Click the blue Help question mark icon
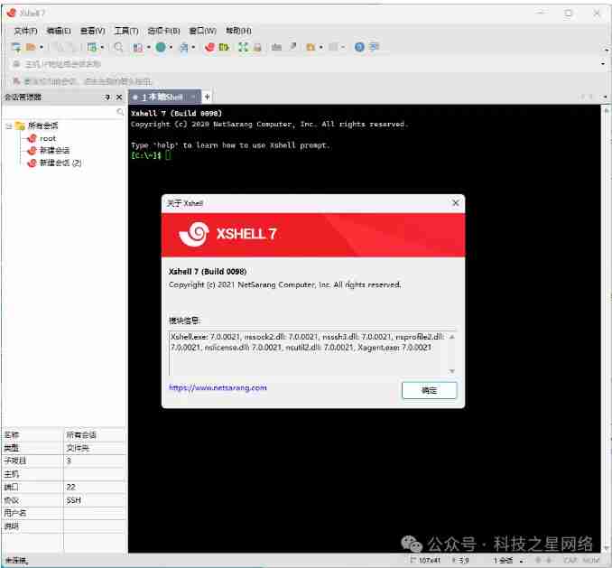The height and width of the screenshot is (568, 612). tap(359, 47)
